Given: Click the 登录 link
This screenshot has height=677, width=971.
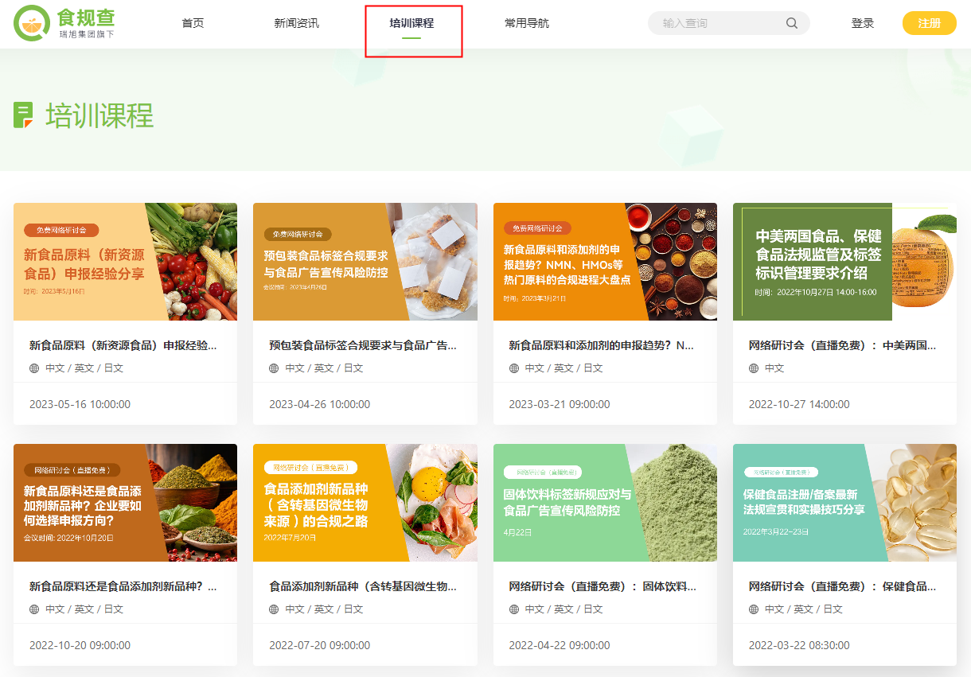Looking at the screenshot, I should [x=862, y=23].
